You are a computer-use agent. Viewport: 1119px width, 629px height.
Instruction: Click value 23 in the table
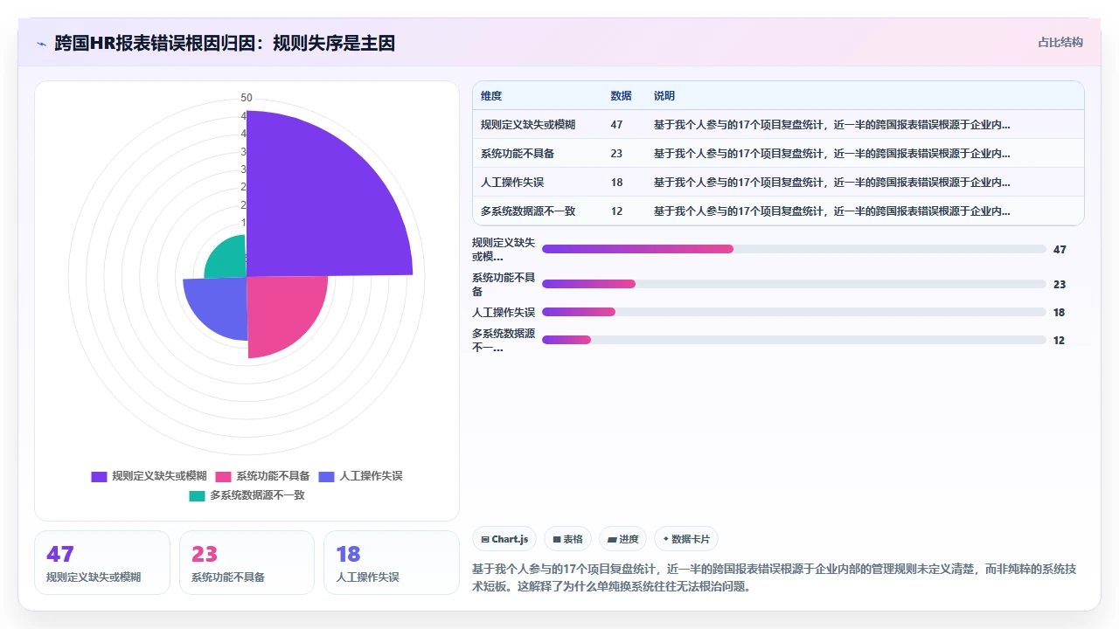(x=616, y=154)
